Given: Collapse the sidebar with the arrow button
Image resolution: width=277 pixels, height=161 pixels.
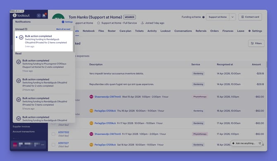Looking at the screenshot, I should 39,16.
